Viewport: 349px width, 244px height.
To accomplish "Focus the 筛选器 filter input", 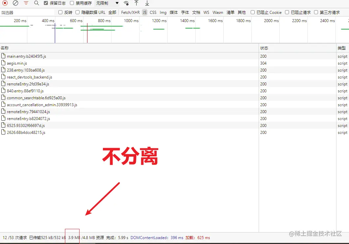I will [x=27, y=13].
